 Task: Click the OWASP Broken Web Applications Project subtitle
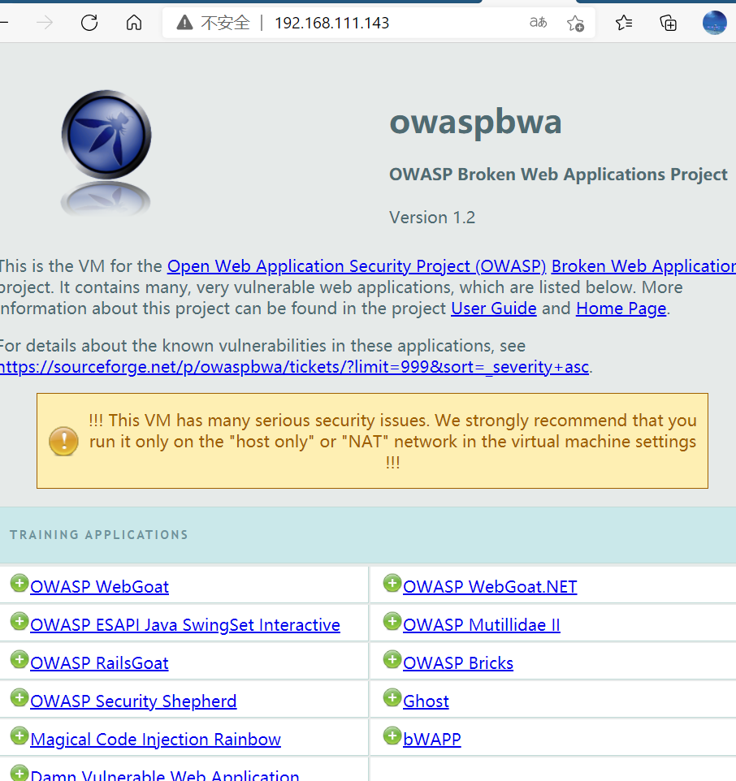pos(558,175)
